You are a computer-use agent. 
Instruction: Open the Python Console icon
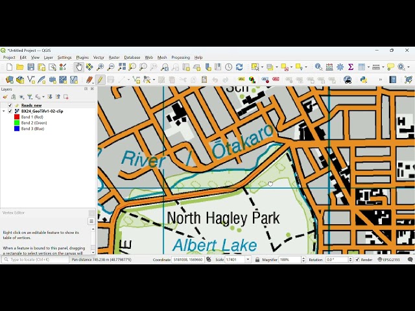point(364,80)
